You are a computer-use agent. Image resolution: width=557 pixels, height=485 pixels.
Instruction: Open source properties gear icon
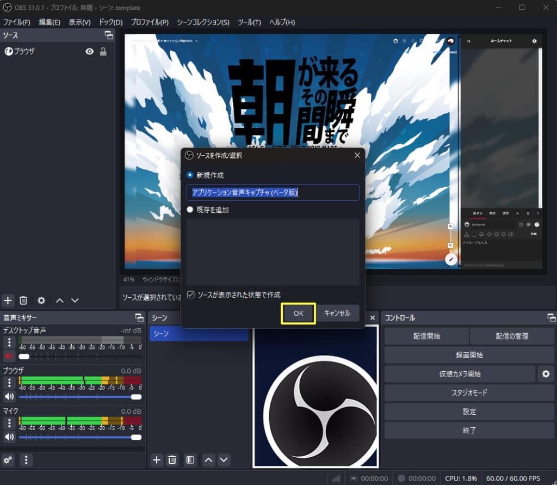pyautogui.click(x=41, y=300)
